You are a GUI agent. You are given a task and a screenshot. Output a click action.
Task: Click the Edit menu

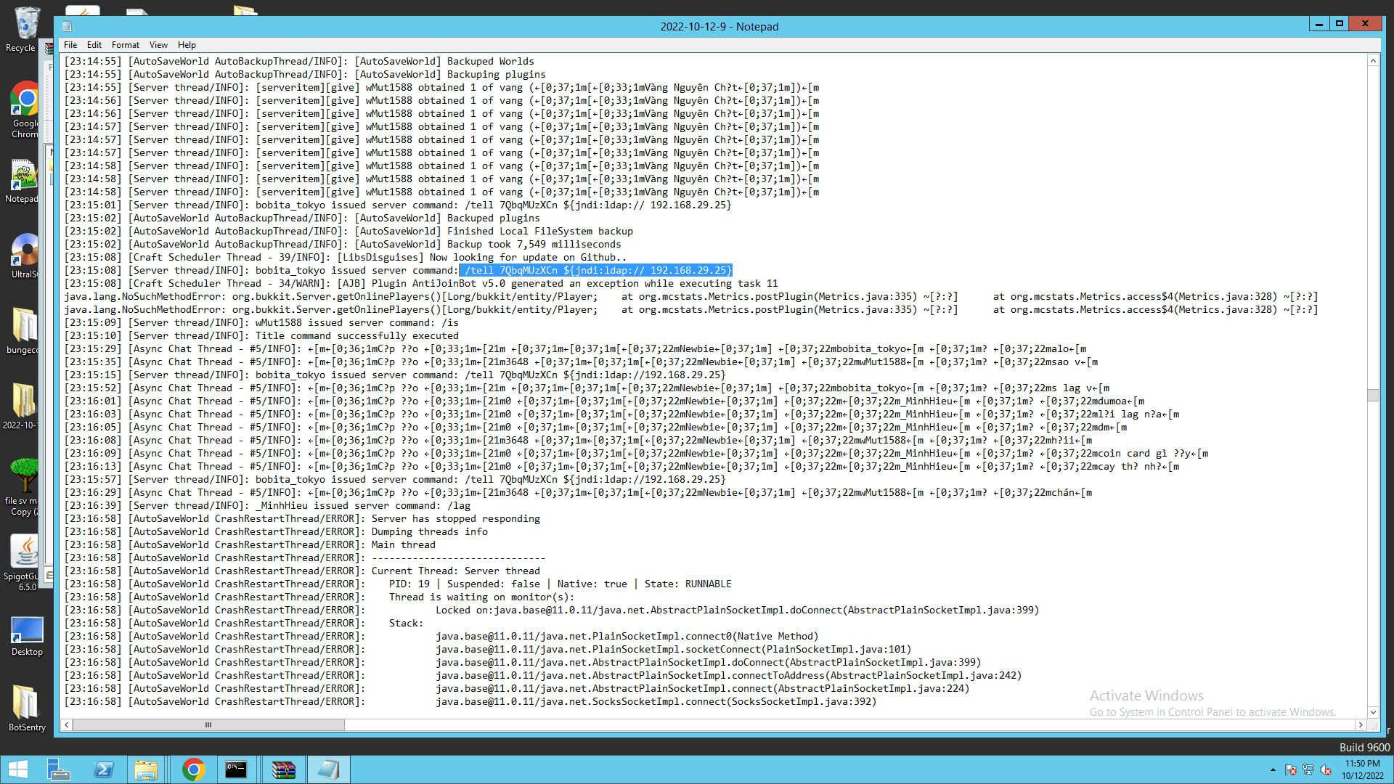click(x=94, y=45)
